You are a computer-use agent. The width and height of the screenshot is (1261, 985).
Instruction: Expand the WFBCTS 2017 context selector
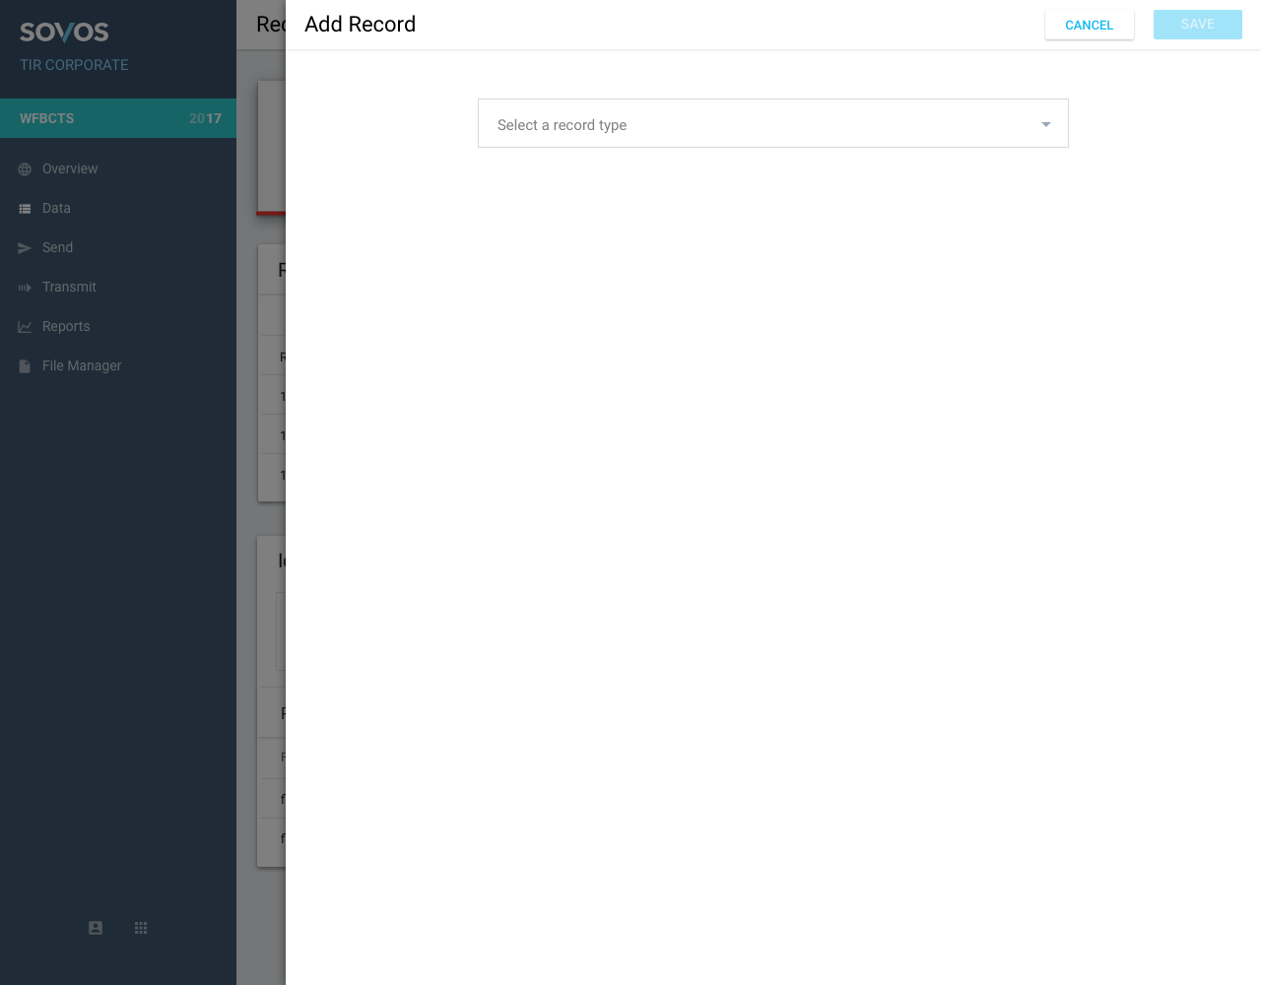[x=118, y=118]
